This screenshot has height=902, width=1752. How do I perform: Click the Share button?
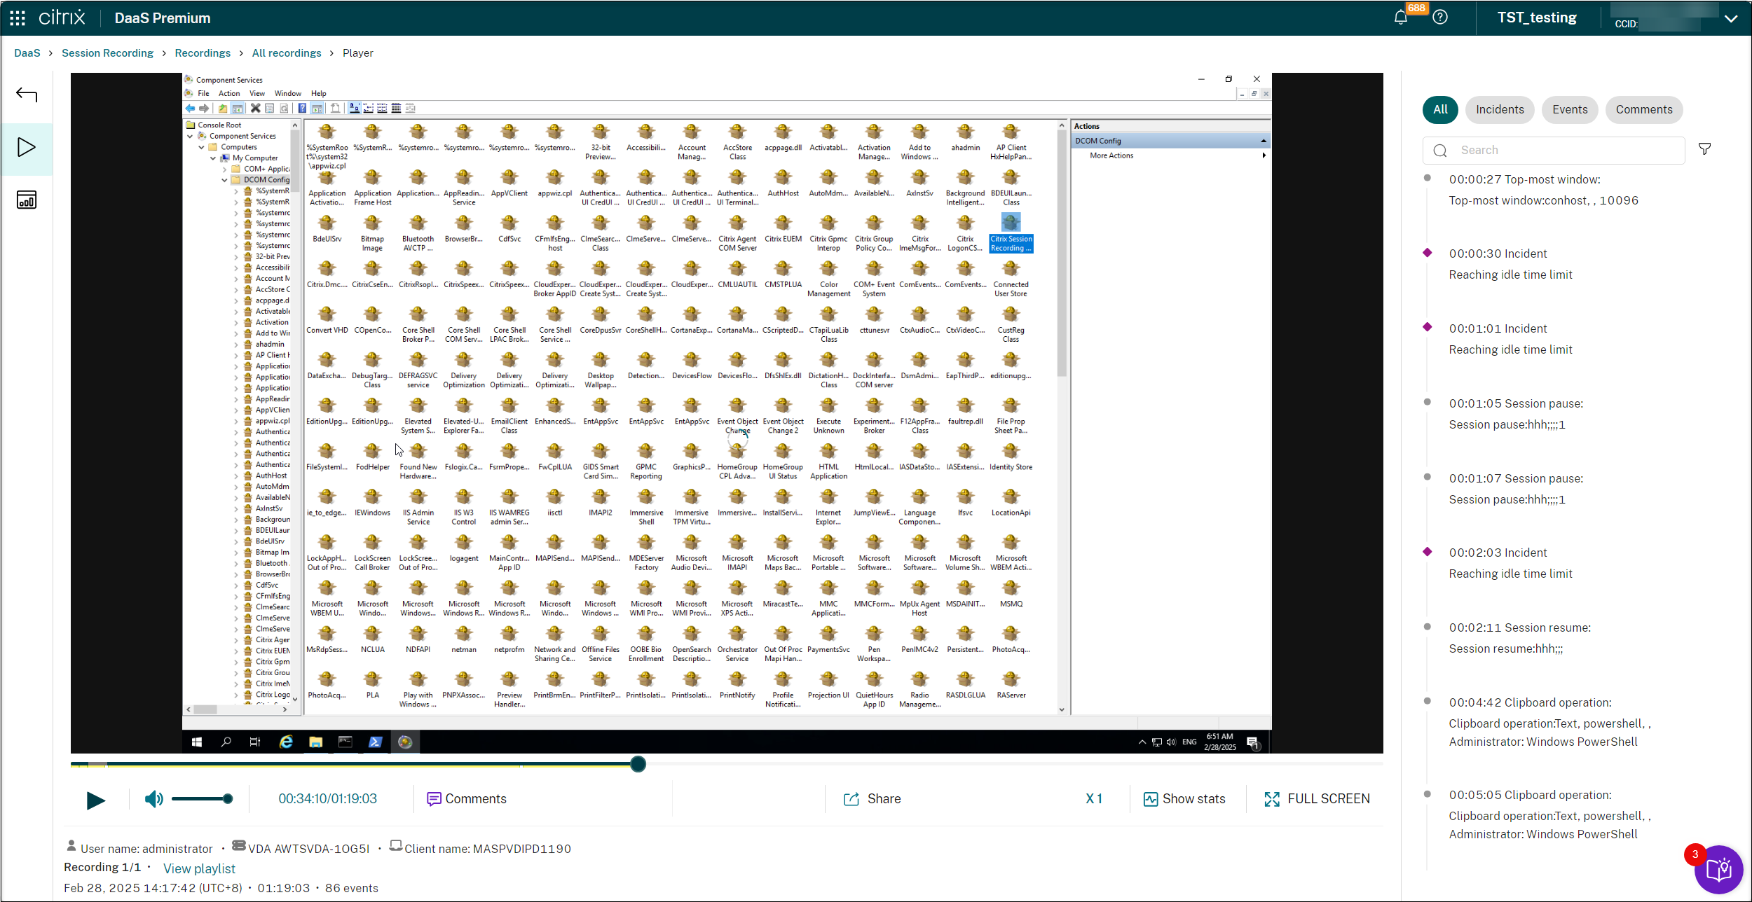pos(872,799)
